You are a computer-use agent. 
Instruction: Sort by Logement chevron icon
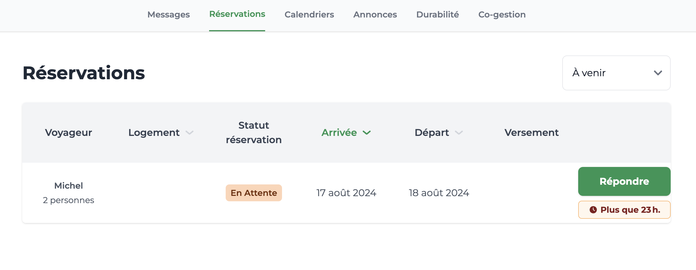point(190,133)
